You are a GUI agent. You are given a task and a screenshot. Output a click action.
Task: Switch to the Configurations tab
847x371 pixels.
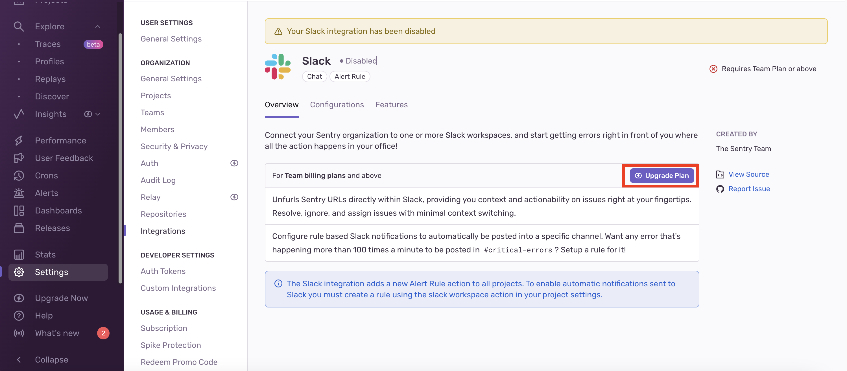(x=337, y=104)
